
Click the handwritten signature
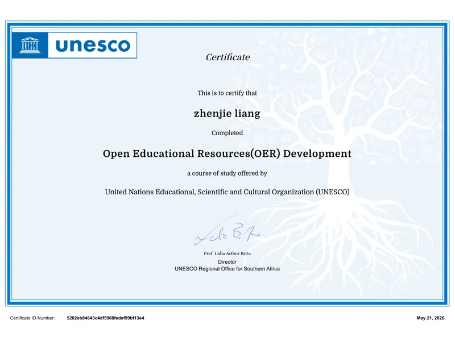(227, 231)
